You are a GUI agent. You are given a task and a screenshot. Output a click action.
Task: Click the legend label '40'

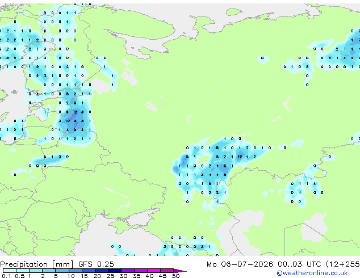[149, 276]
